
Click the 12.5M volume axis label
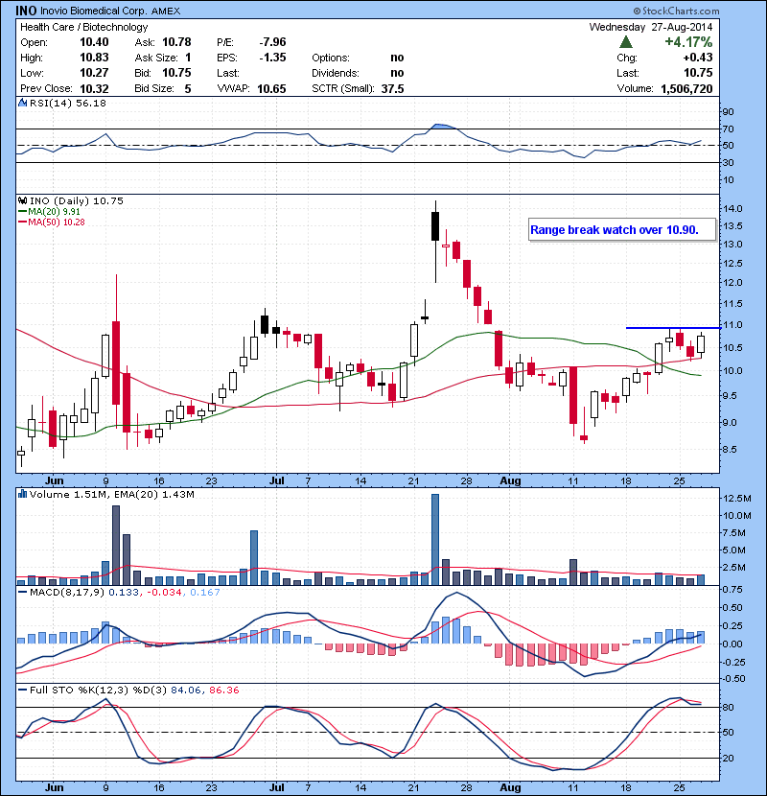[736, 498]
